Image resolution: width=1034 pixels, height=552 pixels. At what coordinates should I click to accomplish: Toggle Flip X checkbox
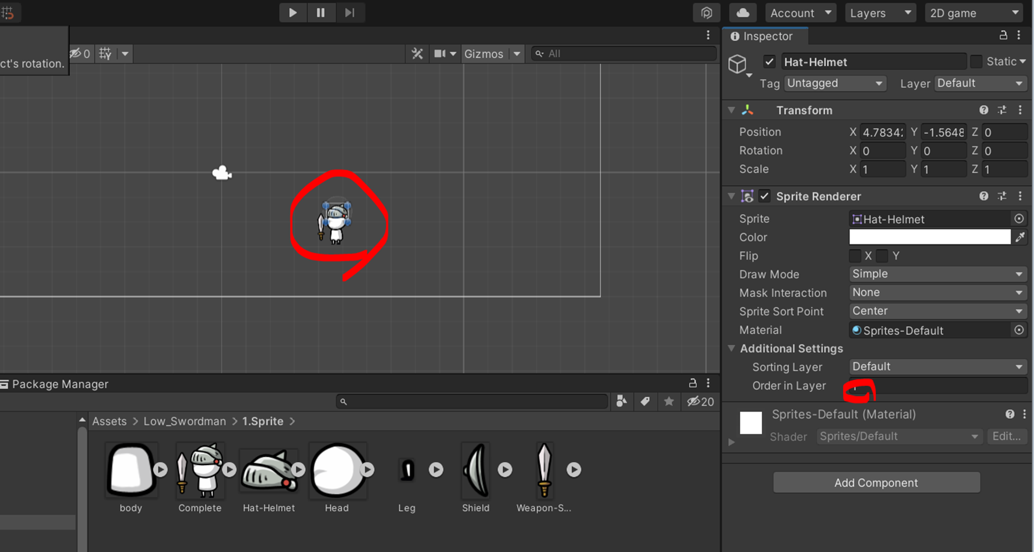coord(855,256)
